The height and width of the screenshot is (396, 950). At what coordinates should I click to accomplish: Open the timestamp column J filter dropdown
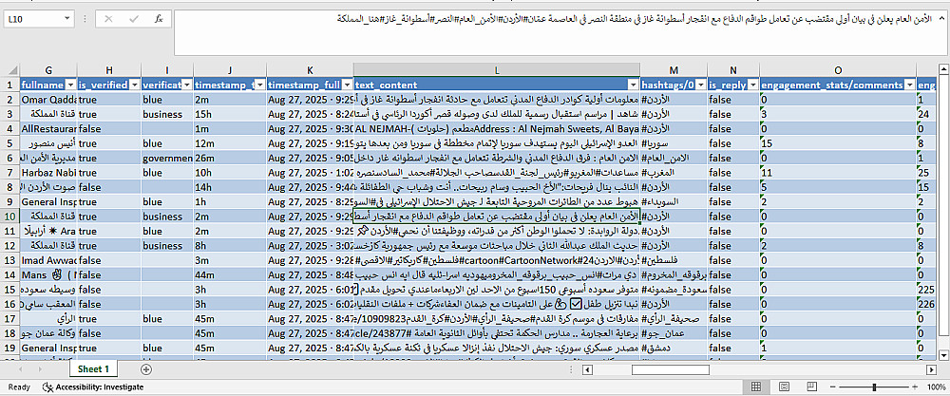click(260, 85)
